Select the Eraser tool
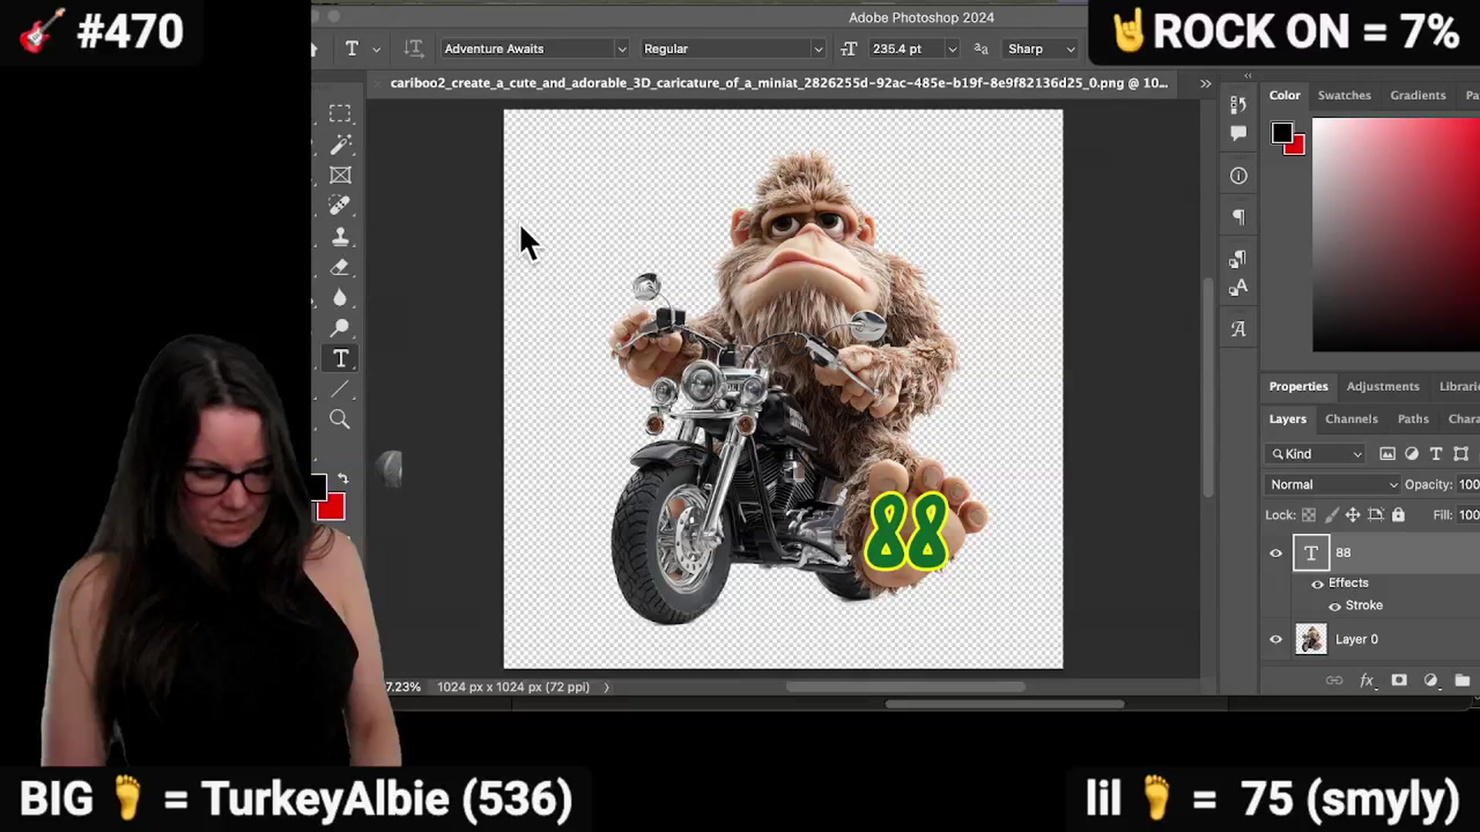 (340, 267)
